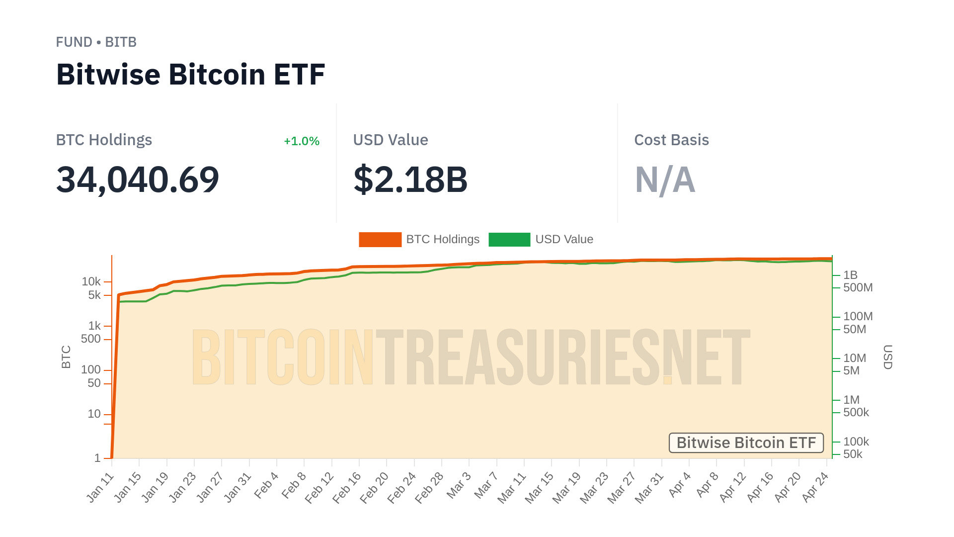Click the Feb 16 date tick label
954x537 pixels.
[x=347, y=488]
